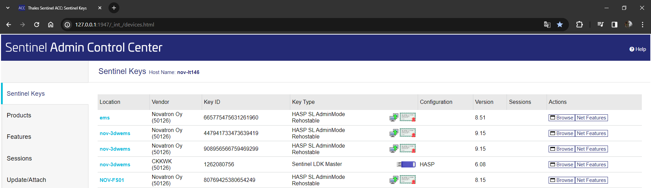
Task: Open the tab search dropdown arrow
Action: [x=8, y=8]
